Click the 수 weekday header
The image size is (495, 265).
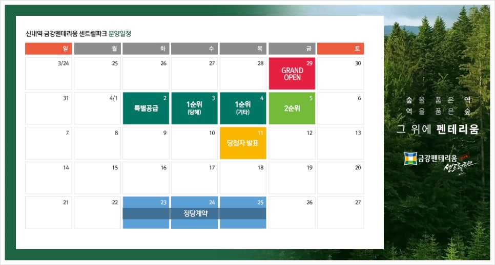(x=195, y=49)
